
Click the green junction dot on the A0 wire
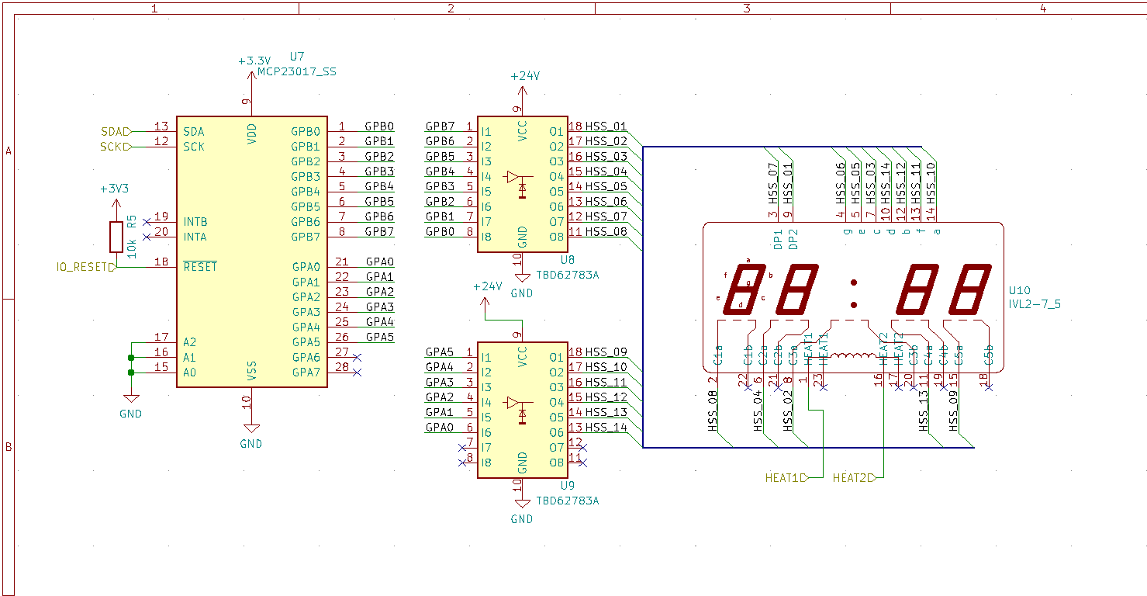[132, 371]
